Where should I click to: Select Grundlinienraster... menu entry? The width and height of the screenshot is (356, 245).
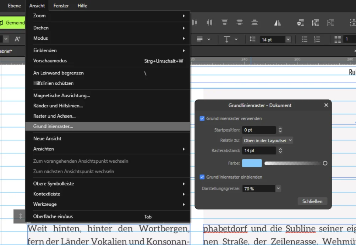pos(108,126)
